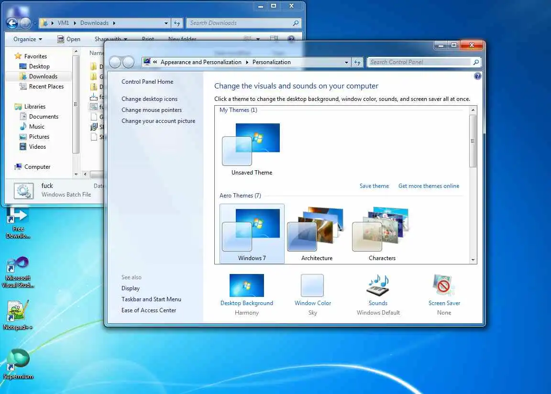Click VM1 breadcrumb in Explorer address bar

63,23
